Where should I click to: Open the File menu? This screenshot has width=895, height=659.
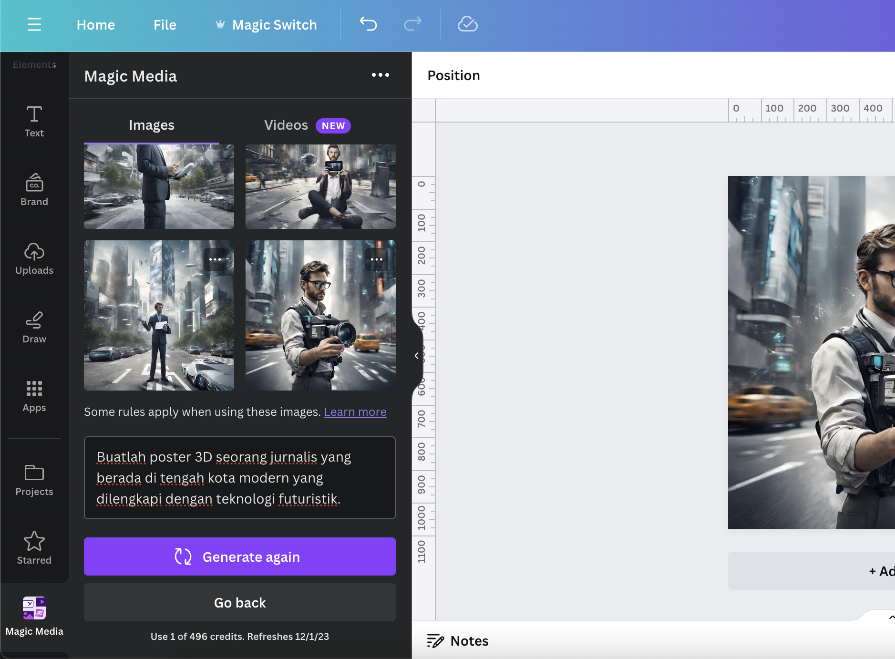coord(165,25)
